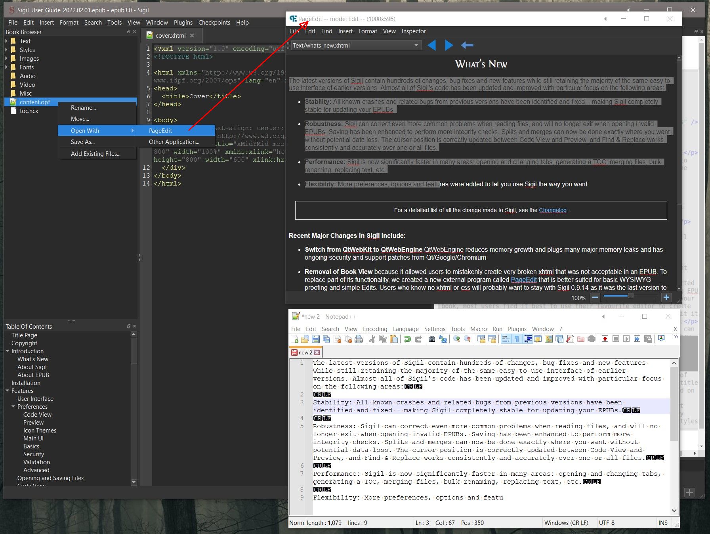Open Find with the binoculars icon
The width and height of the screenshot is (710, 534).
click(x=432, y=339)
